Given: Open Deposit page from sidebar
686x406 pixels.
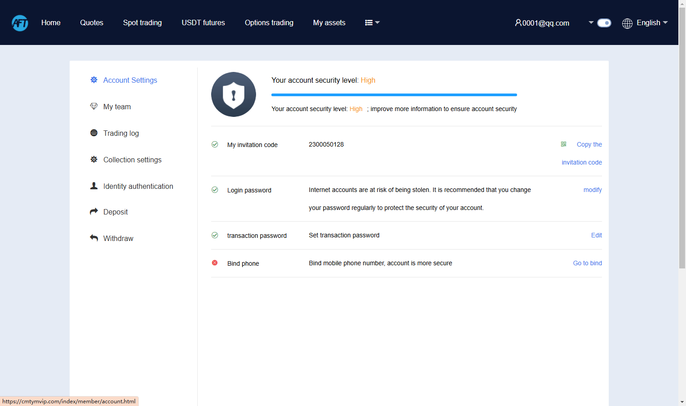Looking at the screenshot, I should [115, 212].
